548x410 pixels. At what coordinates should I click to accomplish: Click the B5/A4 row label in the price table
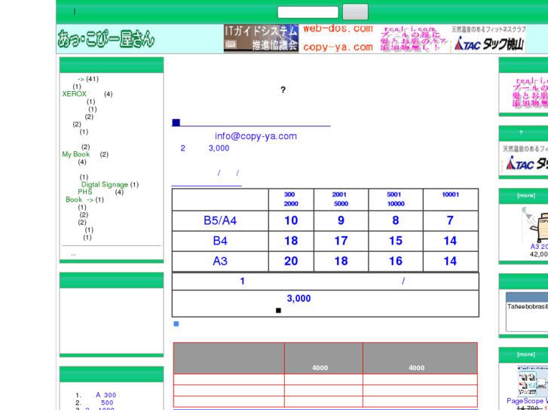tap(220, 221)
